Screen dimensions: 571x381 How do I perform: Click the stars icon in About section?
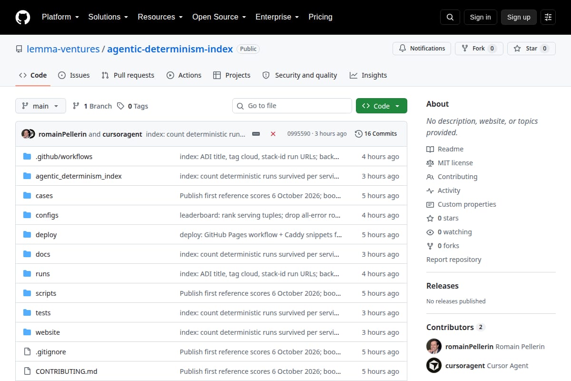click(430, 218)
